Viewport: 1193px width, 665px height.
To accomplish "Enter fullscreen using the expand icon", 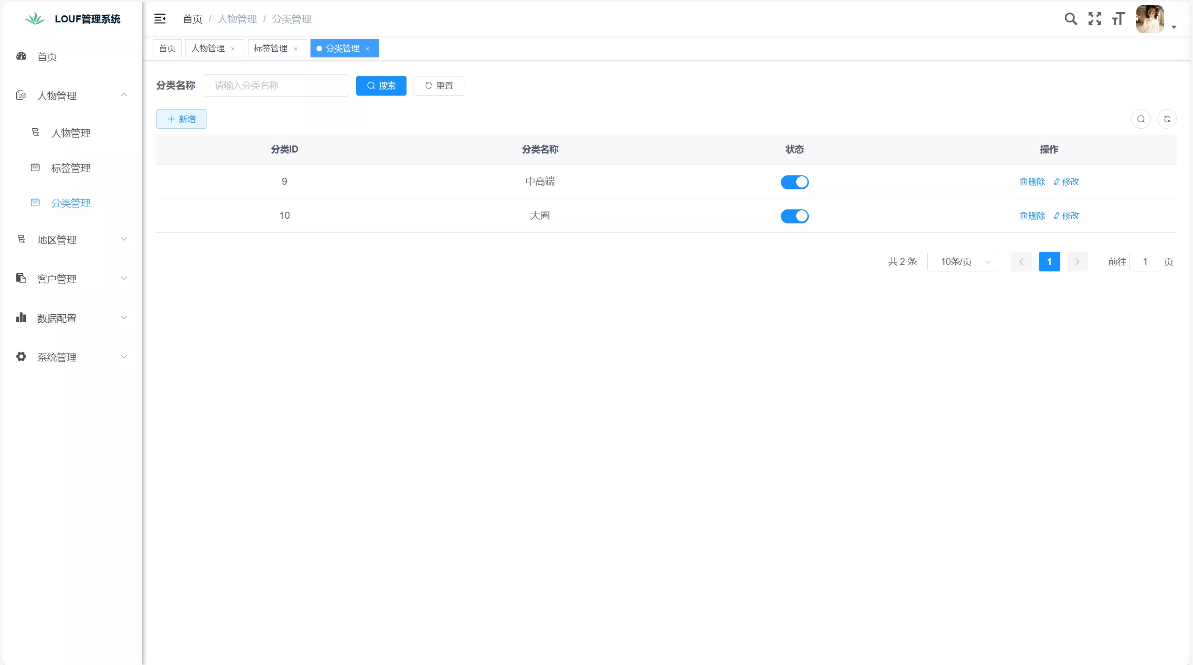I will coord(1094,19).
